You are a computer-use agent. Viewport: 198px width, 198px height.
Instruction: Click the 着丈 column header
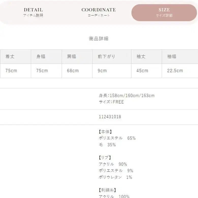click(x=10, y=56)
